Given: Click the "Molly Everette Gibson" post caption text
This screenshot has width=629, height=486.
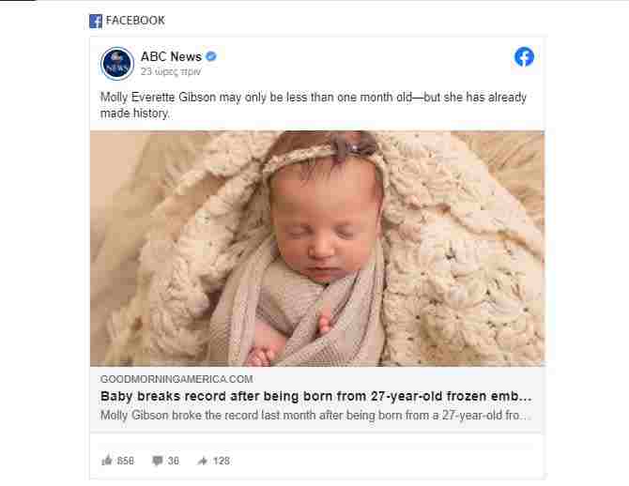Looking at the screenshot, I should point(313,105).
